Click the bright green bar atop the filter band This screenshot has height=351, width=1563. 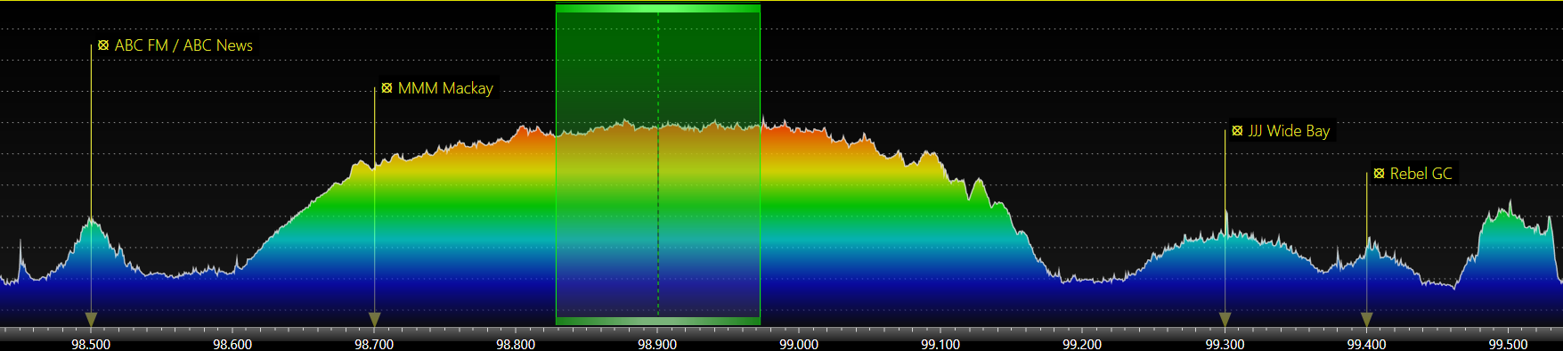tap(658, 8)
